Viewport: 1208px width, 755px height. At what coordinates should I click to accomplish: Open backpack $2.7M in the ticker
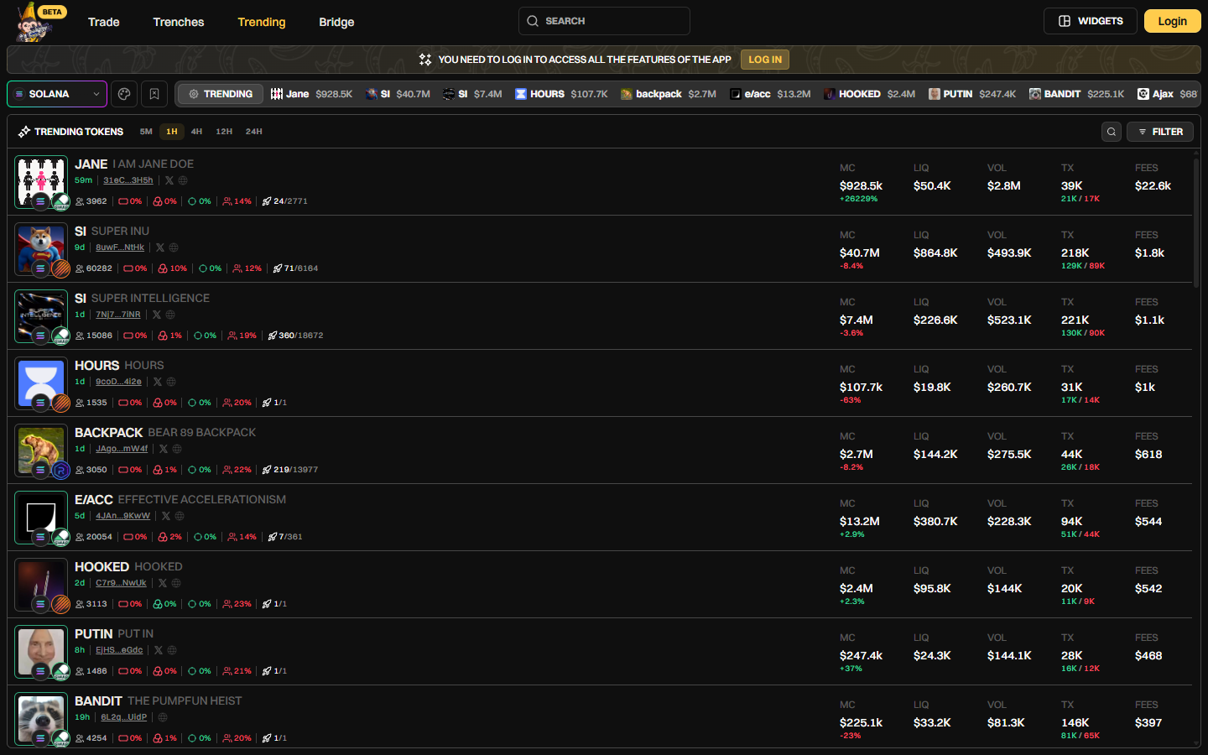[x=668, y=94]
